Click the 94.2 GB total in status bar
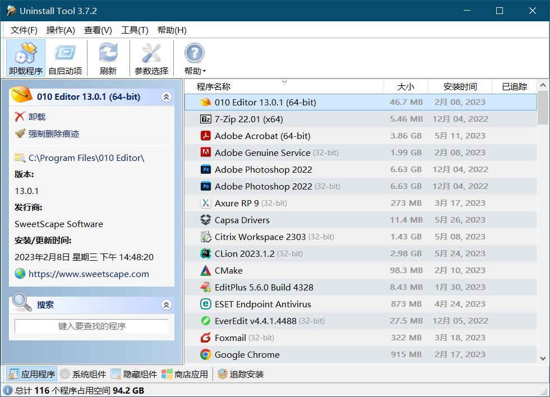This screenshot has width=550, height=397. click(128, 390)
